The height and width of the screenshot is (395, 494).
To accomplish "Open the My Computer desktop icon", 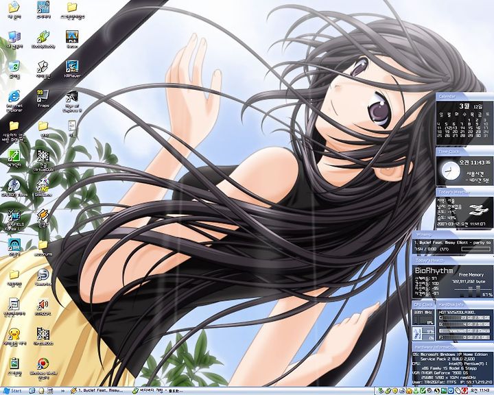I will [x=14, y=38].
